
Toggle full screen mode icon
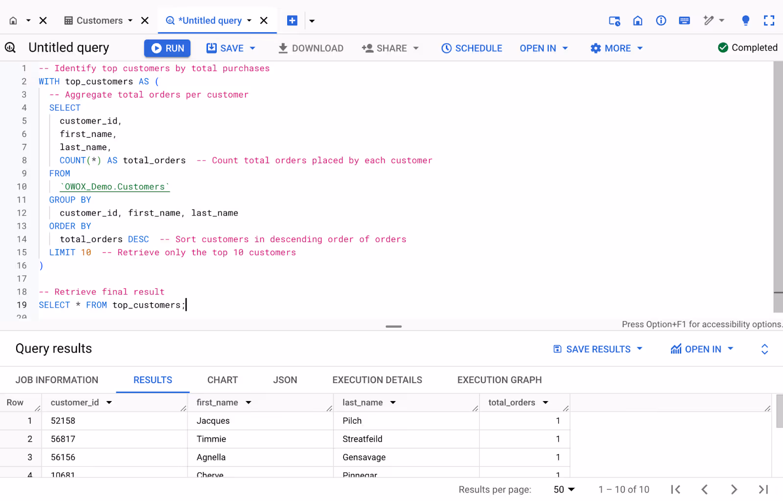tap(769, 21)
